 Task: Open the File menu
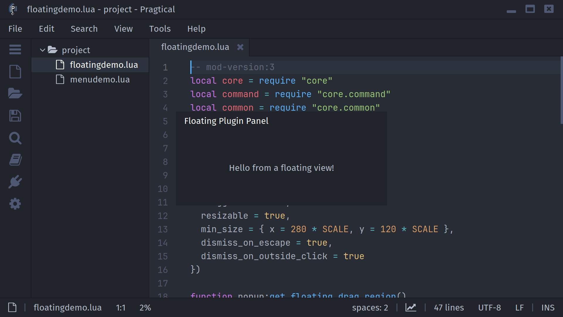[x=15, y=29]
